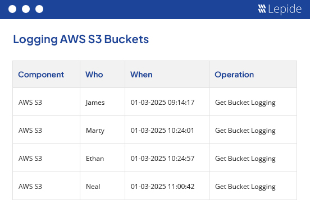Select the name Neal

coord(93,187)
